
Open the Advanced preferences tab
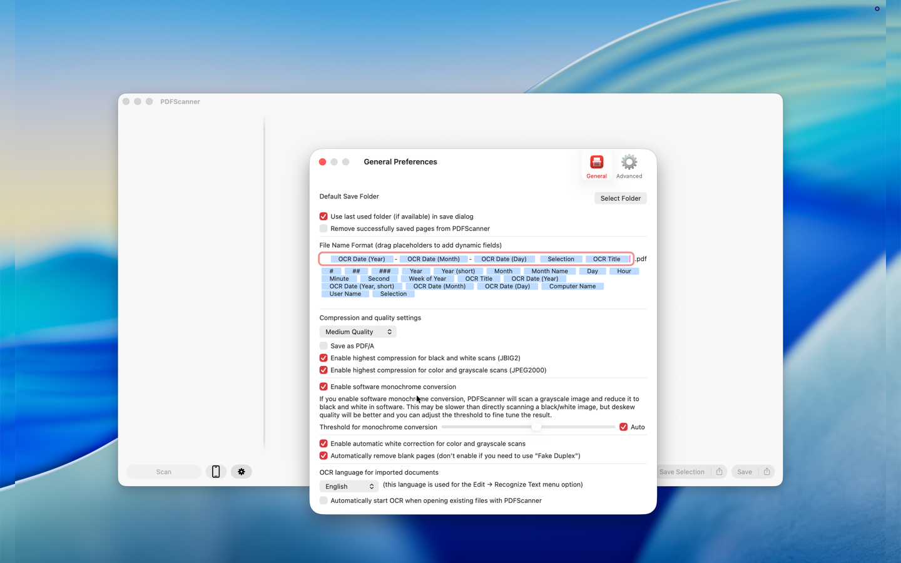pyautogui.click(x=629, y=166)
